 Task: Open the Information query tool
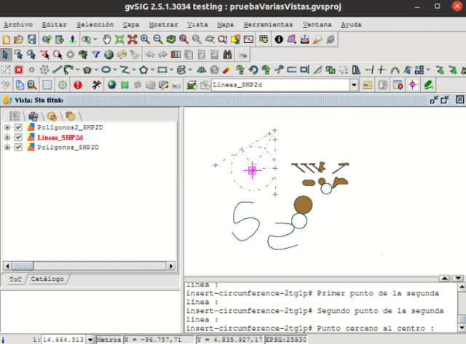pos(278,39)
